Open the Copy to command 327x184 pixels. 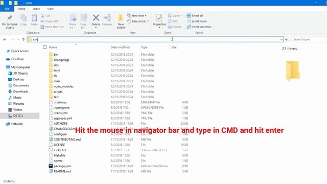[x=83, y=21]
